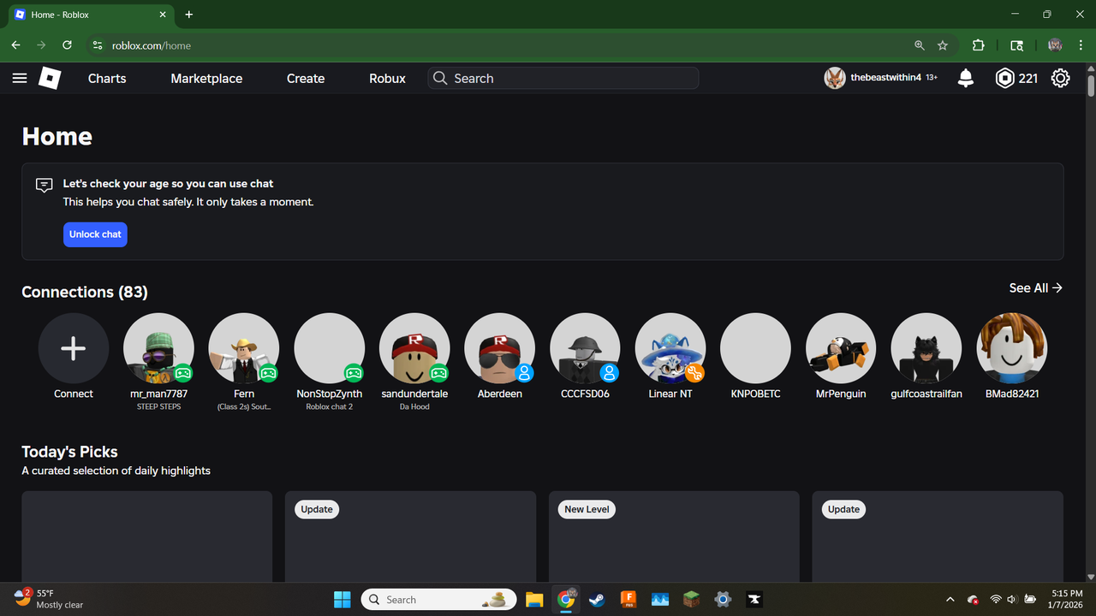Open the zoom magnifier in address bar
Screen dimensions: 1096x616
[920, 45]
